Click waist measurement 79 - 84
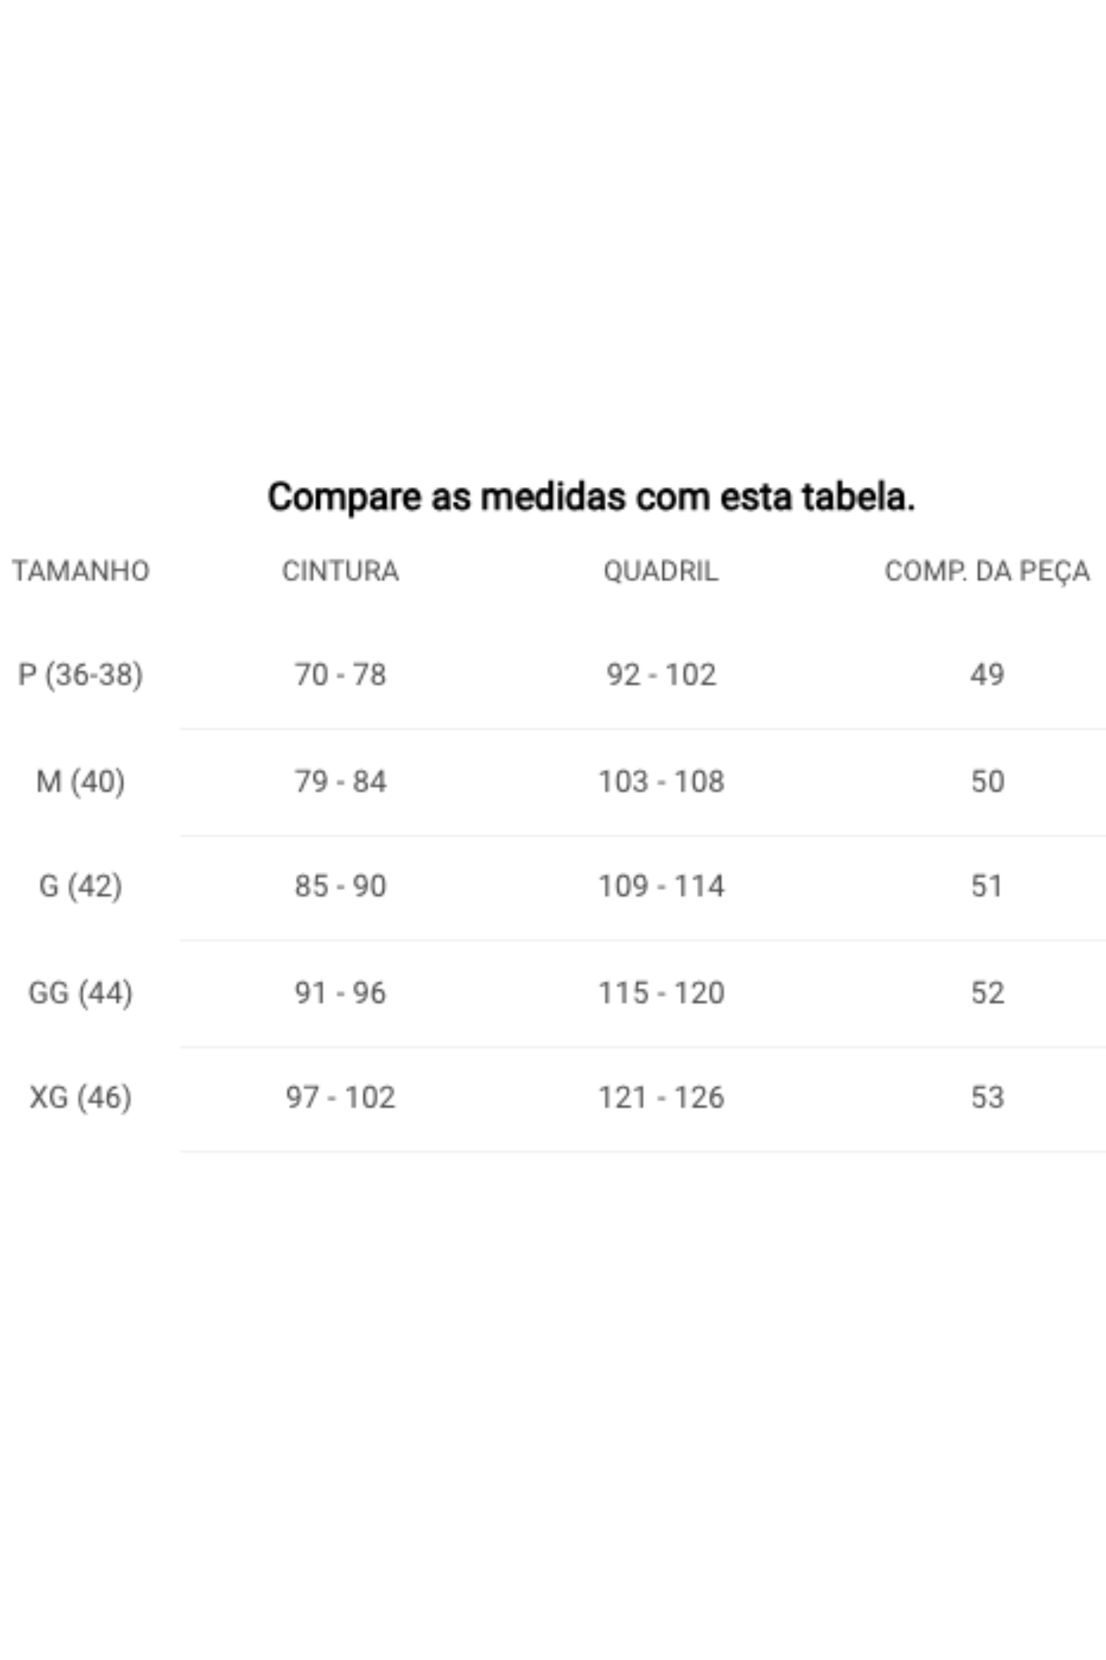 (x=340, y=781)
